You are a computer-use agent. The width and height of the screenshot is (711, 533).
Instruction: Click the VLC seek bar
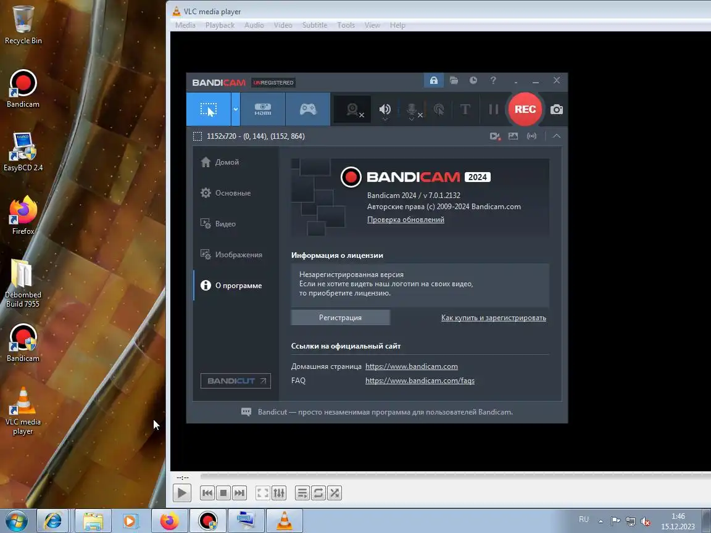click(455, 476)
